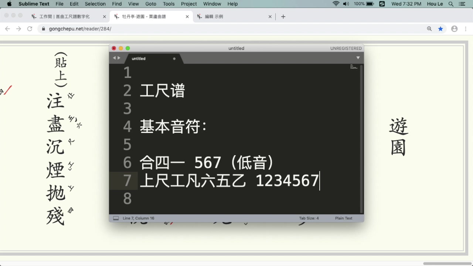Screen dimensions: 473x266
Task: Click the Hou Le user name
Action: click(435, 4)
